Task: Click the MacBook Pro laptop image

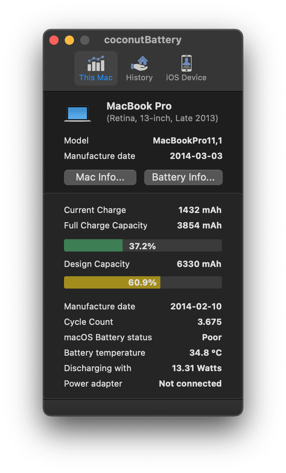Action: [77, 114]
